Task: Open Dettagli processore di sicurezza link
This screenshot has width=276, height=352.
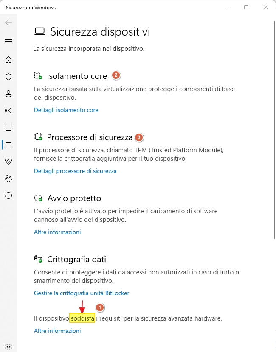Action: pyautogui.click(x=75, y=171)
